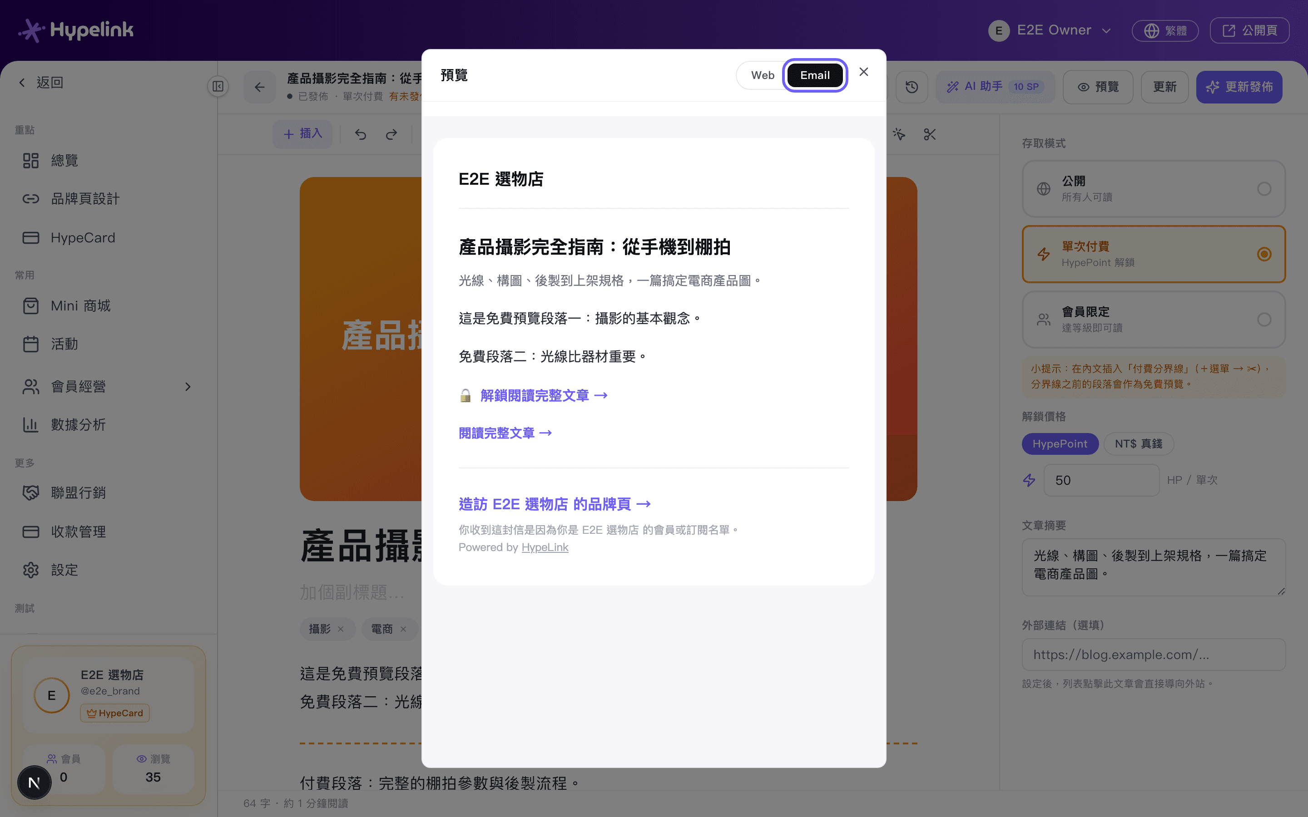Click the 插入 insert button
Viewport: 1308px width, 817px height.
[302, 133]
